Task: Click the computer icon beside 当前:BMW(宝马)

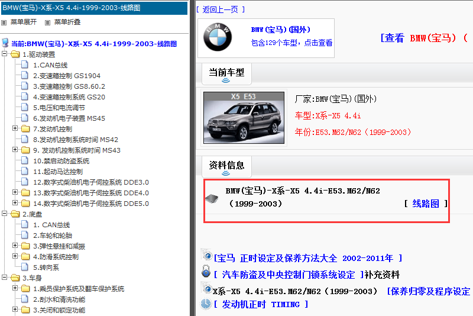Action: (5, 43)
